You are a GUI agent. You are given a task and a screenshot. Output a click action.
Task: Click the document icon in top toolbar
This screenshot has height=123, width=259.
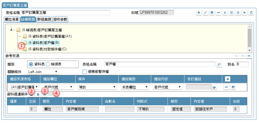tap(238, 13)
